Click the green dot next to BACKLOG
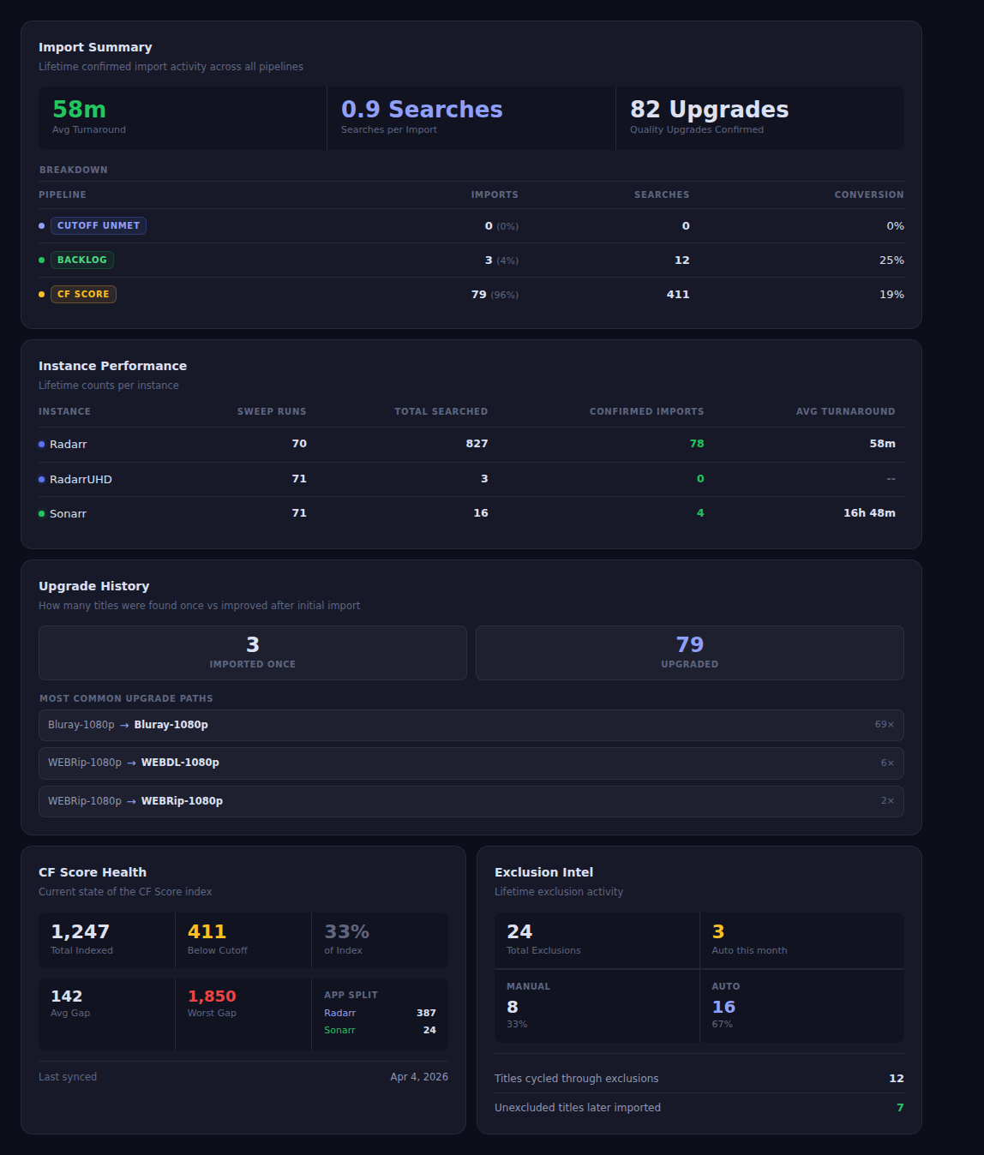The width and height of the screenshot is (984, 1155). 42,260
